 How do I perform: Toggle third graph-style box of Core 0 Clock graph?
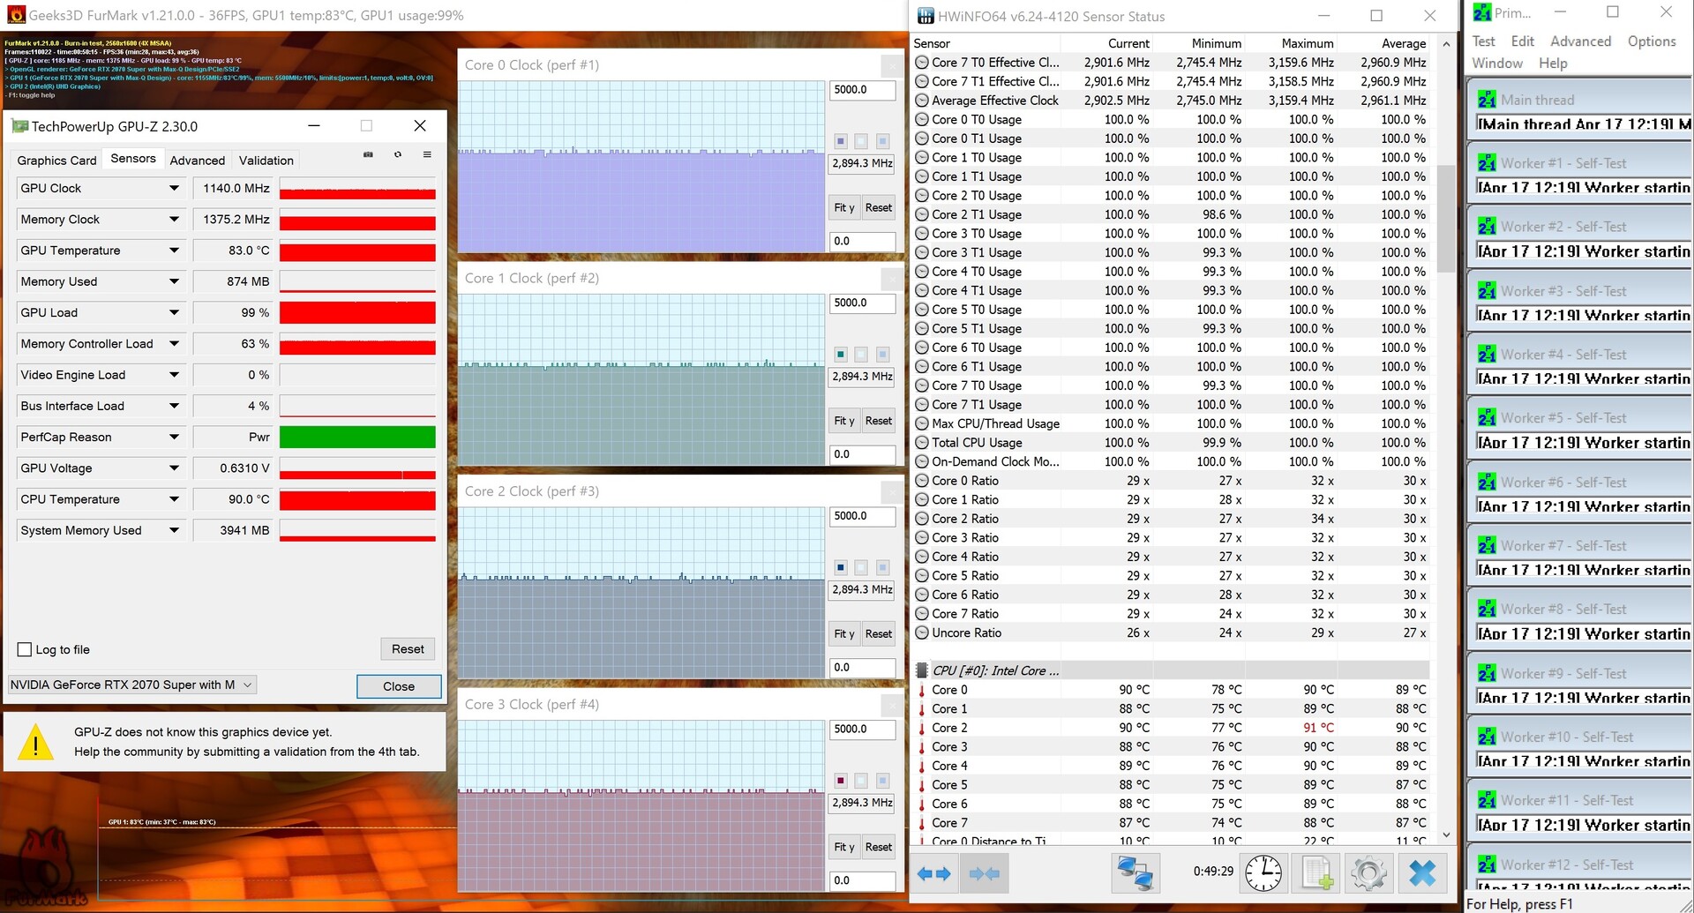click(x=882, y=141)
